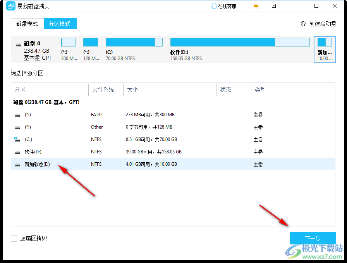The width and height of the screenshot is (347, 263).
Task: Click the 新加卷(E:) drive icon
Action: 17,164
